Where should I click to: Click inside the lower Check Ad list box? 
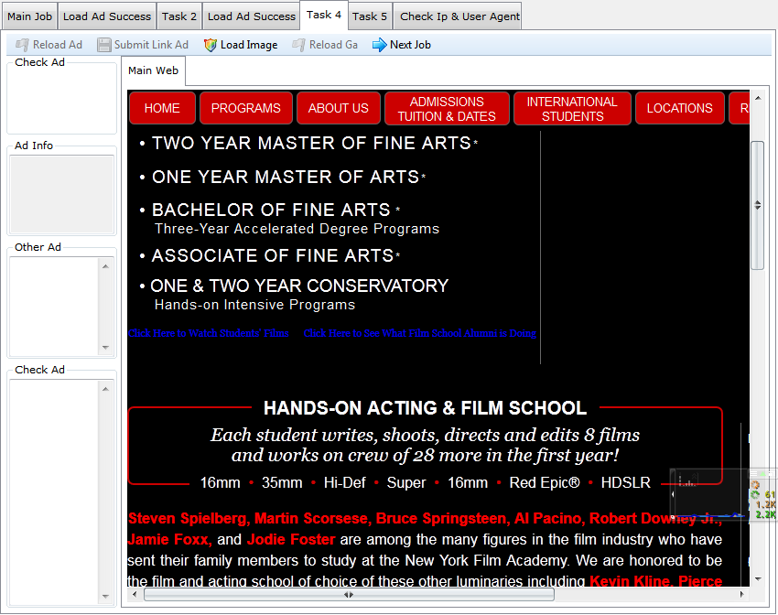[55, 492]
